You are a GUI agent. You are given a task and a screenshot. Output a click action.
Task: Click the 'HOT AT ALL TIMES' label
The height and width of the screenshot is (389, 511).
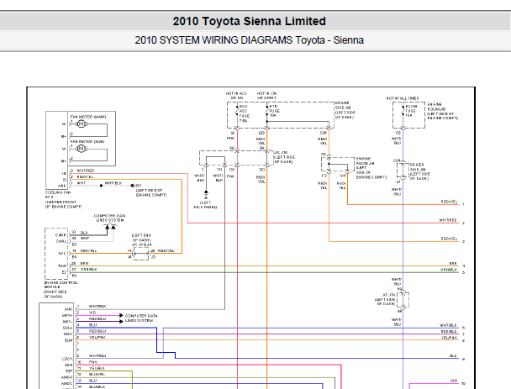point(403,98)
